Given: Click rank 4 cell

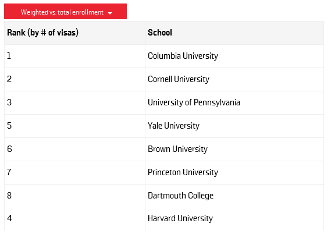Looking at the screenshot, I should coord(74,218).
